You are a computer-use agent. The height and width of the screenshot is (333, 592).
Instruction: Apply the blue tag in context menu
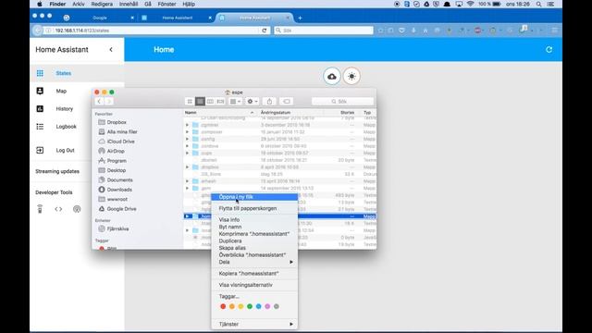click(259, 306)
